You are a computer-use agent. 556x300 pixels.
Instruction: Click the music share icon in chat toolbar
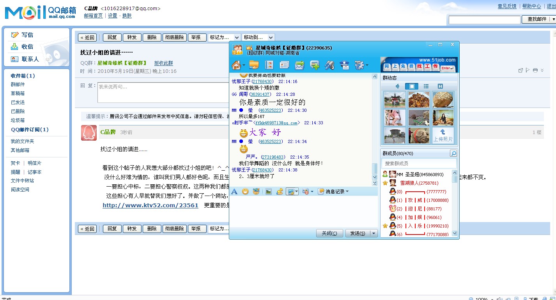pos(279,191)
